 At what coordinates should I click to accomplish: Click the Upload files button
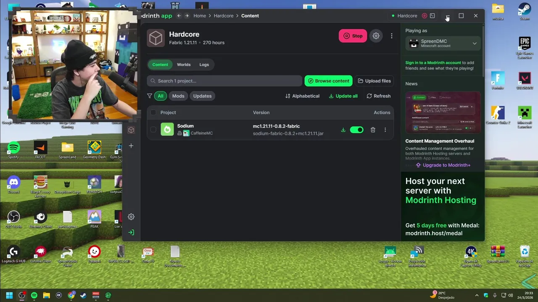pyautogui.click(x=374, y=81)
